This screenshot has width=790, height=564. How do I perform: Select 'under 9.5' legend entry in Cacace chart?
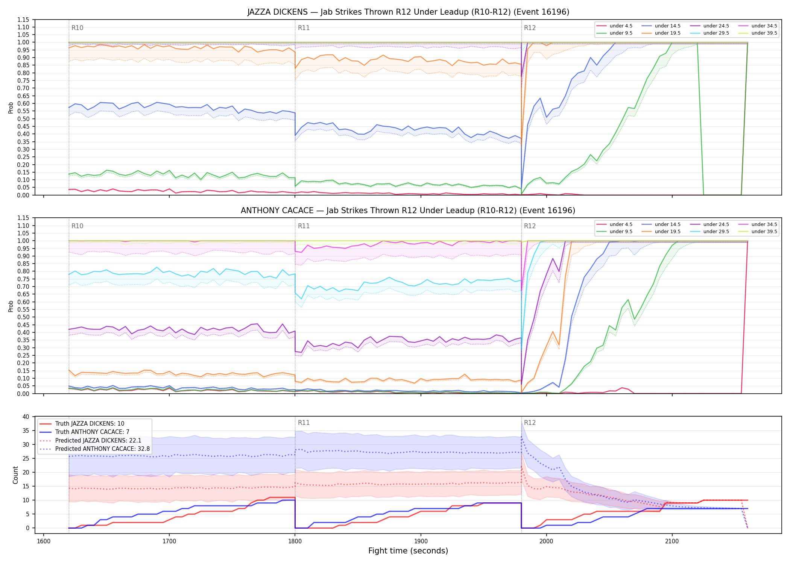click(x=615, y=232)
